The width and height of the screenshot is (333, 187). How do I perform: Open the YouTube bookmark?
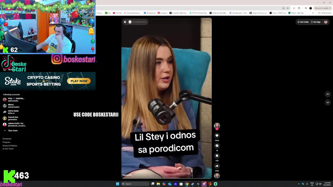pyautogui.click(x=117, y=13)
